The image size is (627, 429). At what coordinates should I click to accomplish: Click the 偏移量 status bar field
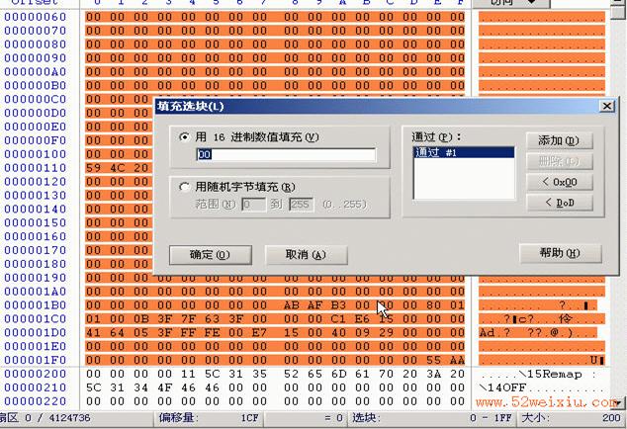pyautogui.click(x=208, y=418)
